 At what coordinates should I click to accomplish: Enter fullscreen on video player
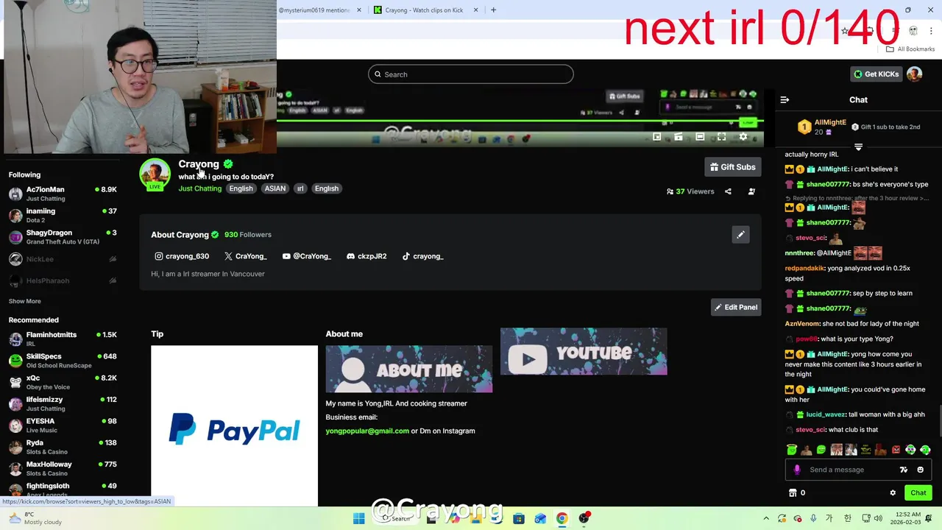(721, 137)
